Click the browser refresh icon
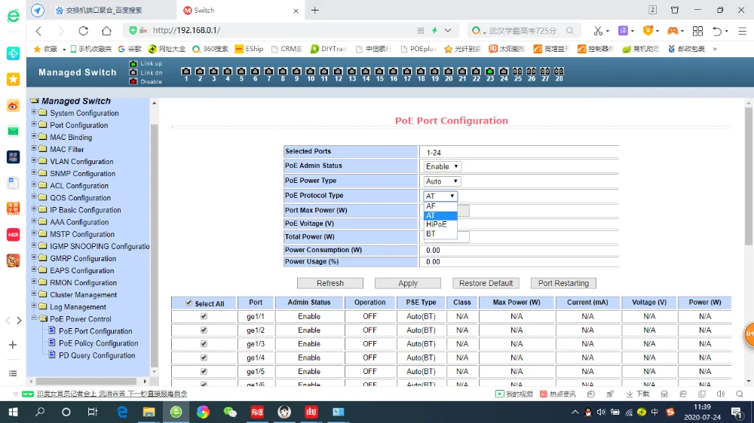 (x=84, y=31)
